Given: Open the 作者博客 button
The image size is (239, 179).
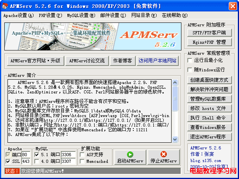Looking at the screenshot, I should (123, 61).
